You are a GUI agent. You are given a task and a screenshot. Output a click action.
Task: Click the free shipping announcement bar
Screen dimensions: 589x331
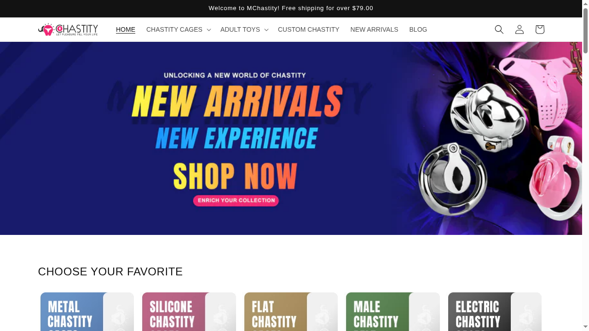tap(291, 8)
